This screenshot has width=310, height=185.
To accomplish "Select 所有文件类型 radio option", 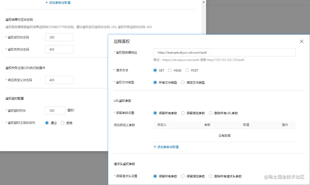I will tap(155, 82).
